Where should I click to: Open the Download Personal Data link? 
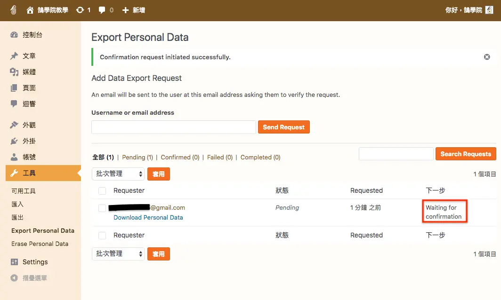click(148, 217)
